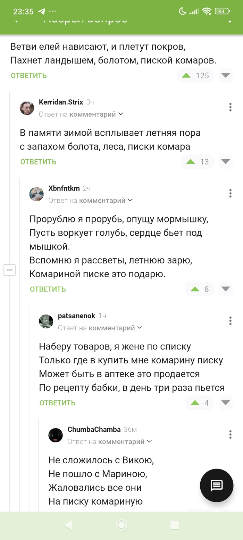
Task: Downvote Xbnfntkm's fishing poem comment
Action: [225, 289]
